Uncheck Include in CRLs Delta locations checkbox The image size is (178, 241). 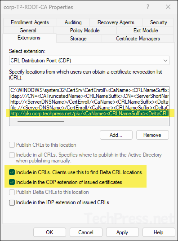click(12, 172)
